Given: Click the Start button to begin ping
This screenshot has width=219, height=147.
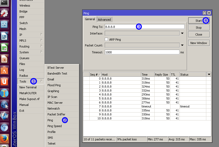Looking at the screenshot, I should click(199, 21).
